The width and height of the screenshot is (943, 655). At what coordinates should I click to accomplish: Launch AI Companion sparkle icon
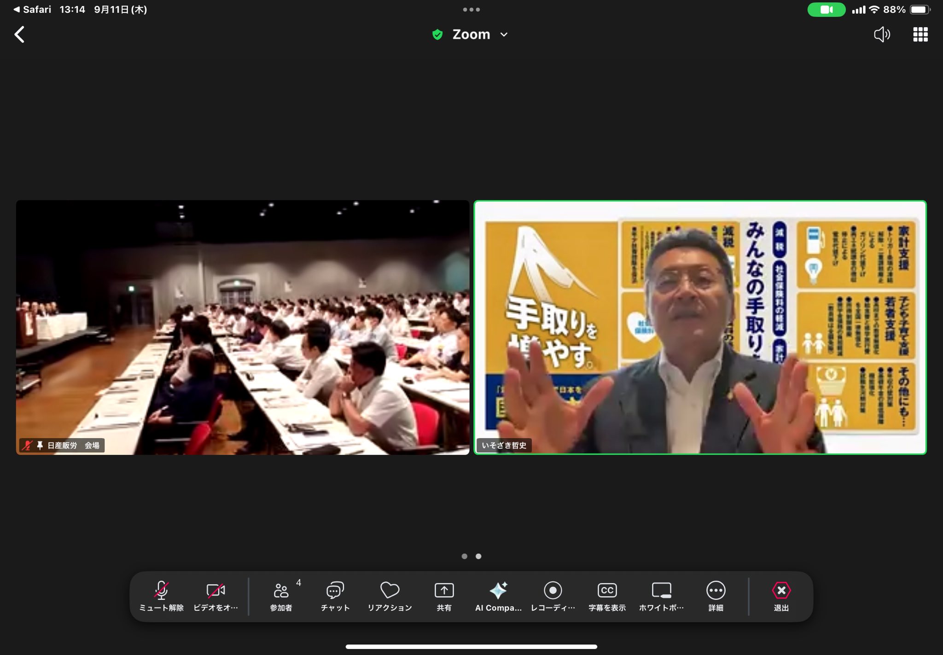point(498,596)
